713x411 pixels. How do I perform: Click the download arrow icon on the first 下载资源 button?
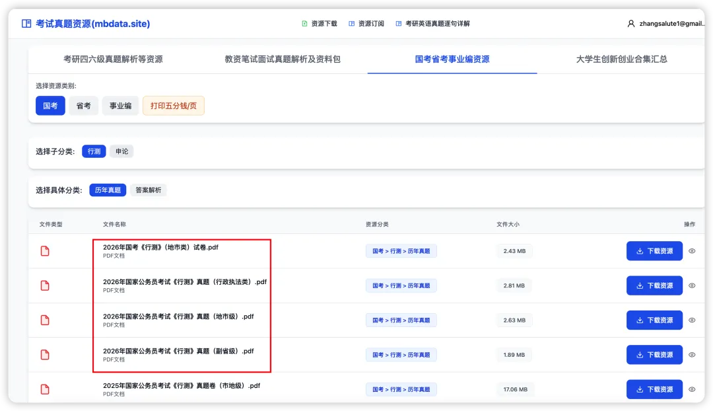coord(641,251)
